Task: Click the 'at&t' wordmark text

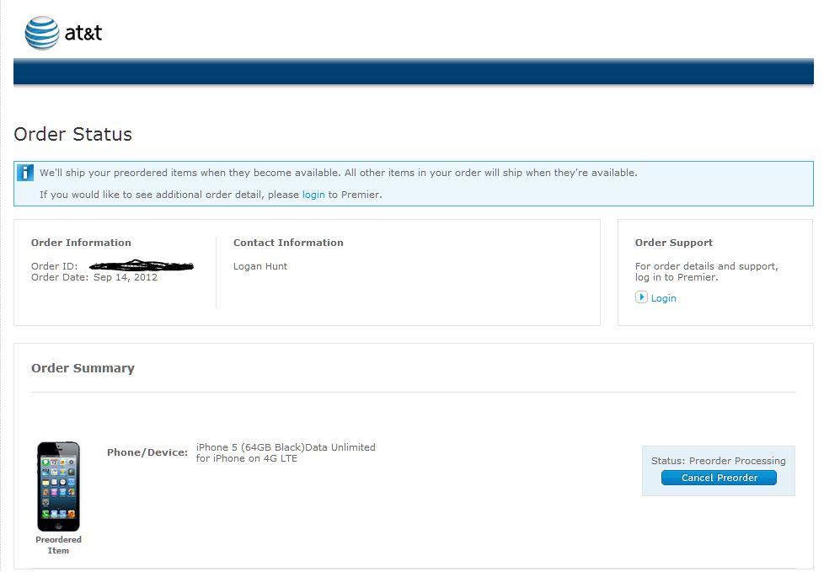Action: point(83,33)
